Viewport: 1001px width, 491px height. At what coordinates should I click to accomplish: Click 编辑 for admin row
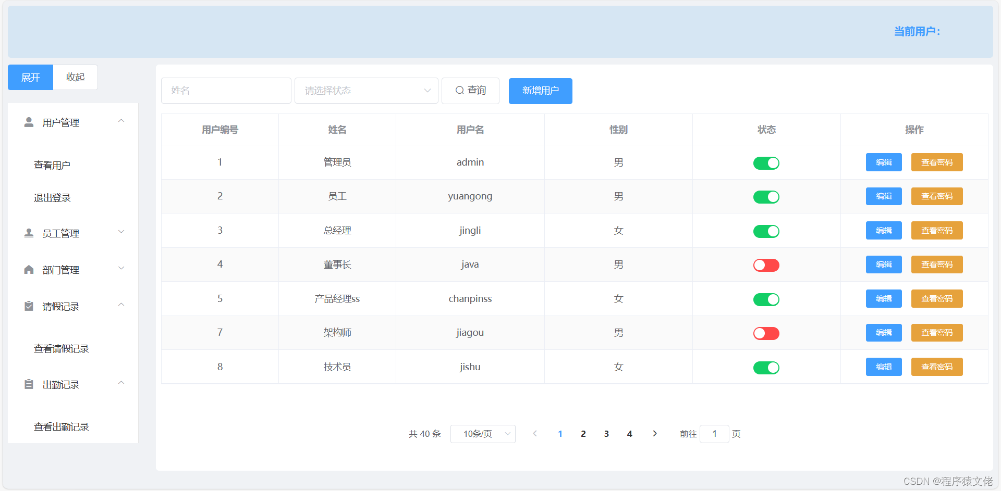884,162
